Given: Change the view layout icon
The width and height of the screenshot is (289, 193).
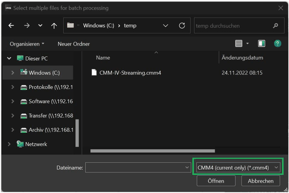Looking at the screenshot, I should (x=239, y=44).
